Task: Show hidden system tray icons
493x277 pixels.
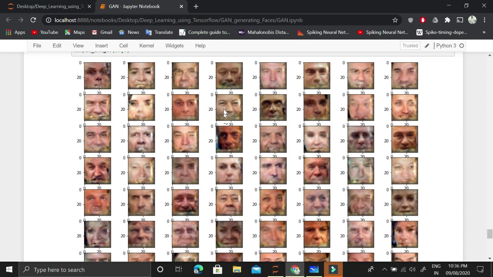Action: [x=384, y=269]
